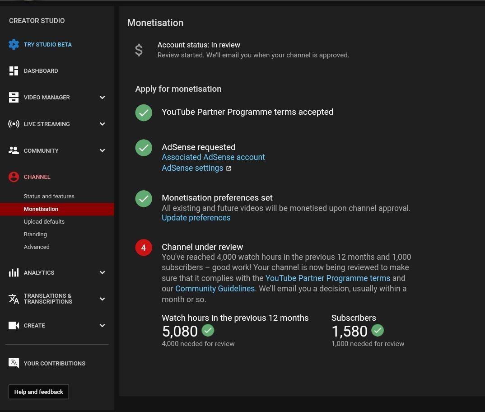Click the Your Contributions translate icon

pos(14,363)
